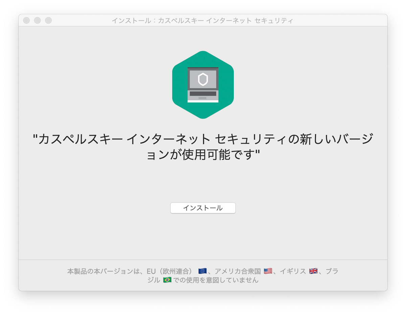Click footer text 本製品の本バージョンは、EU（欧州連合）

pyautogui.click(x=130, y=271)
